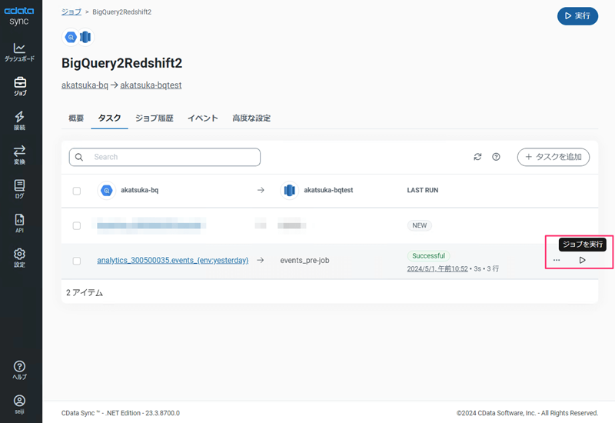The image size is (615, 423).
Task: Click the BigQuery icon in table header
Action: 106,190
